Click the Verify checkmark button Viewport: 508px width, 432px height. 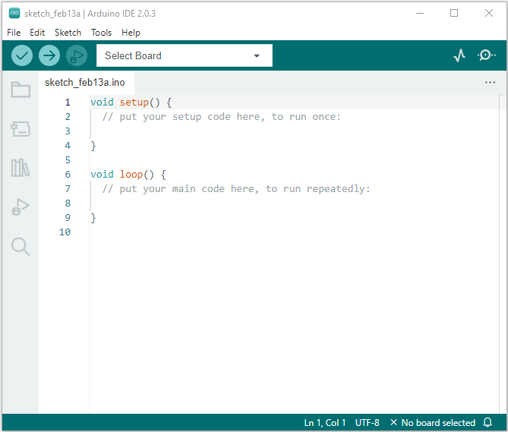click(x=22, y=55)
